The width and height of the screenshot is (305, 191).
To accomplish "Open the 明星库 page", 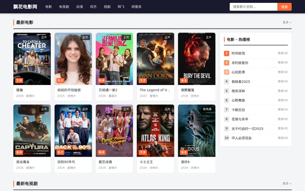I will pyautogui.click(x=136, y=7).
